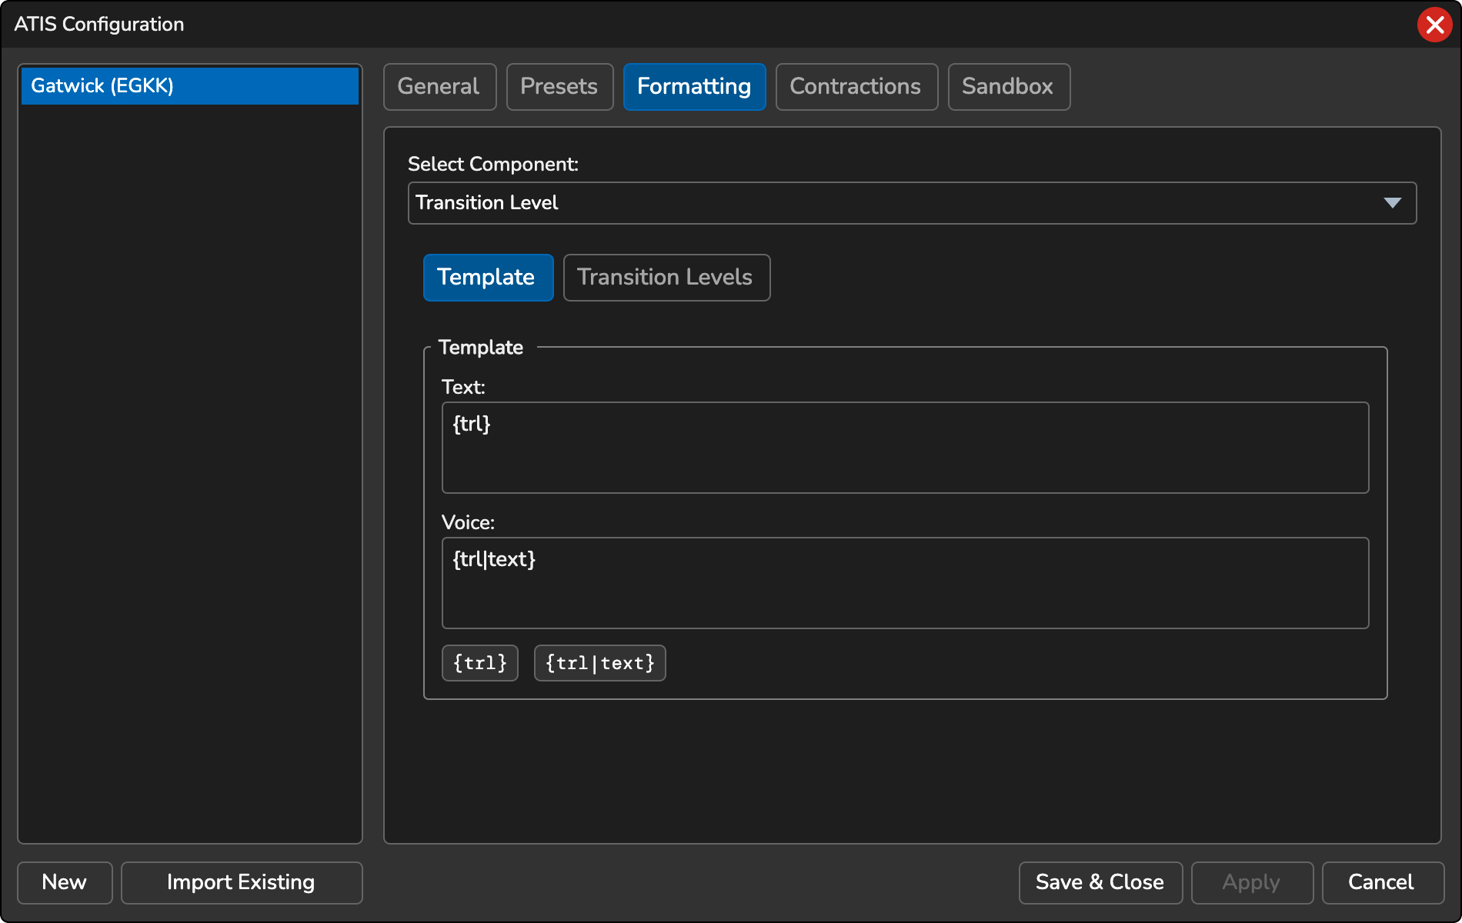This screenshot has height=923, width=1462.
Task: Close the ATIS Configuration window
Action: point(1434,25)
